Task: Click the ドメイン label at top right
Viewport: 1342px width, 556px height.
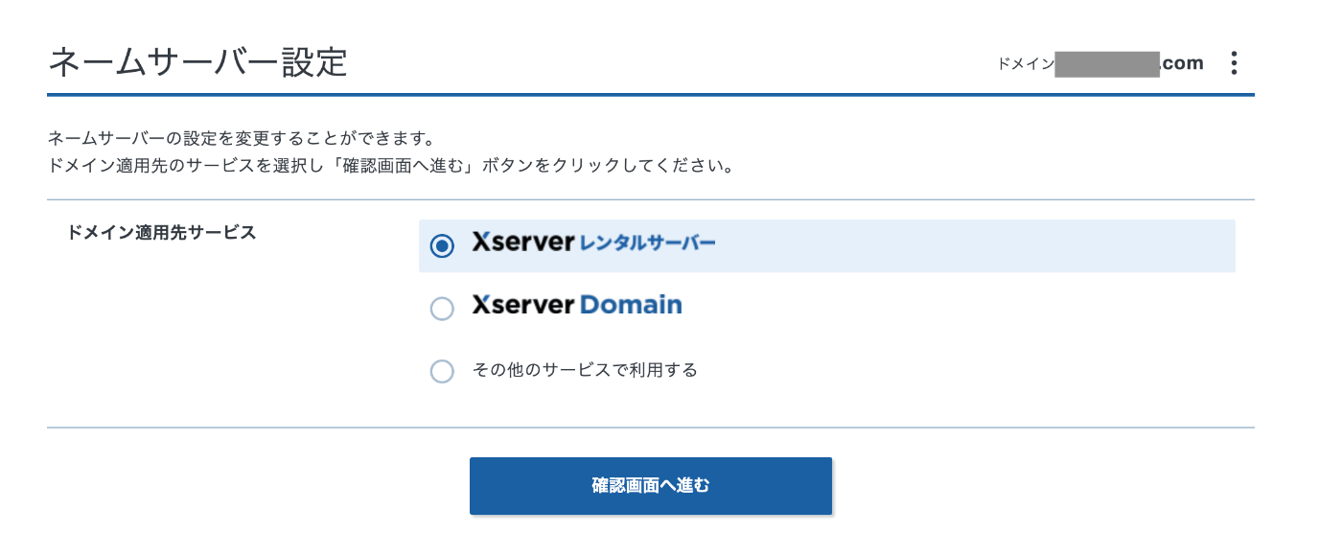Action: pyautogui.click(x=1026, y=64)
